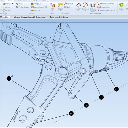Select the Circle markup tool

[x=6, y=10]
